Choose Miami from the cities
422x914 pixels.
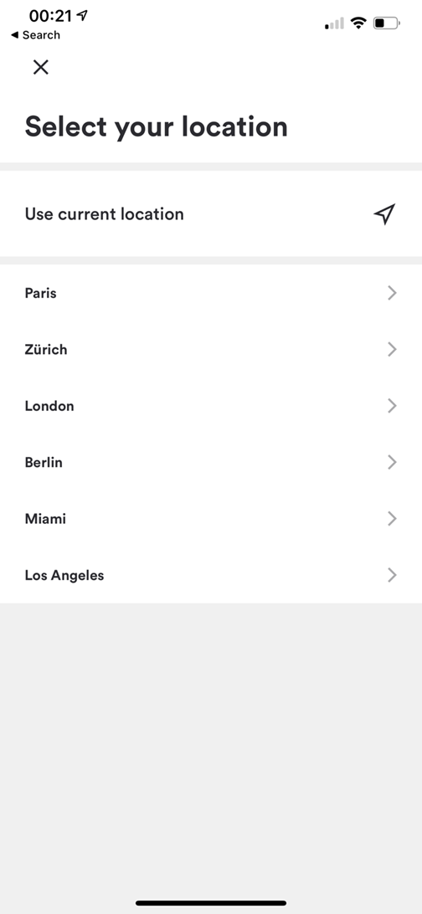click(211, 519)
